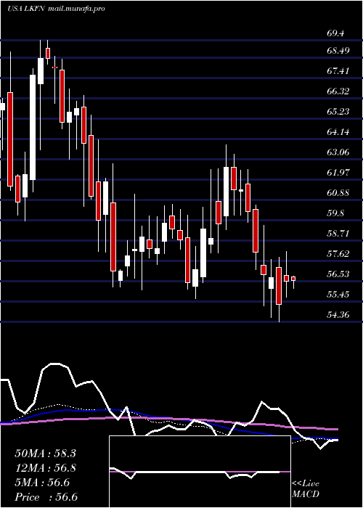Click the 69.4 price axis label

(x=335, y=33)
